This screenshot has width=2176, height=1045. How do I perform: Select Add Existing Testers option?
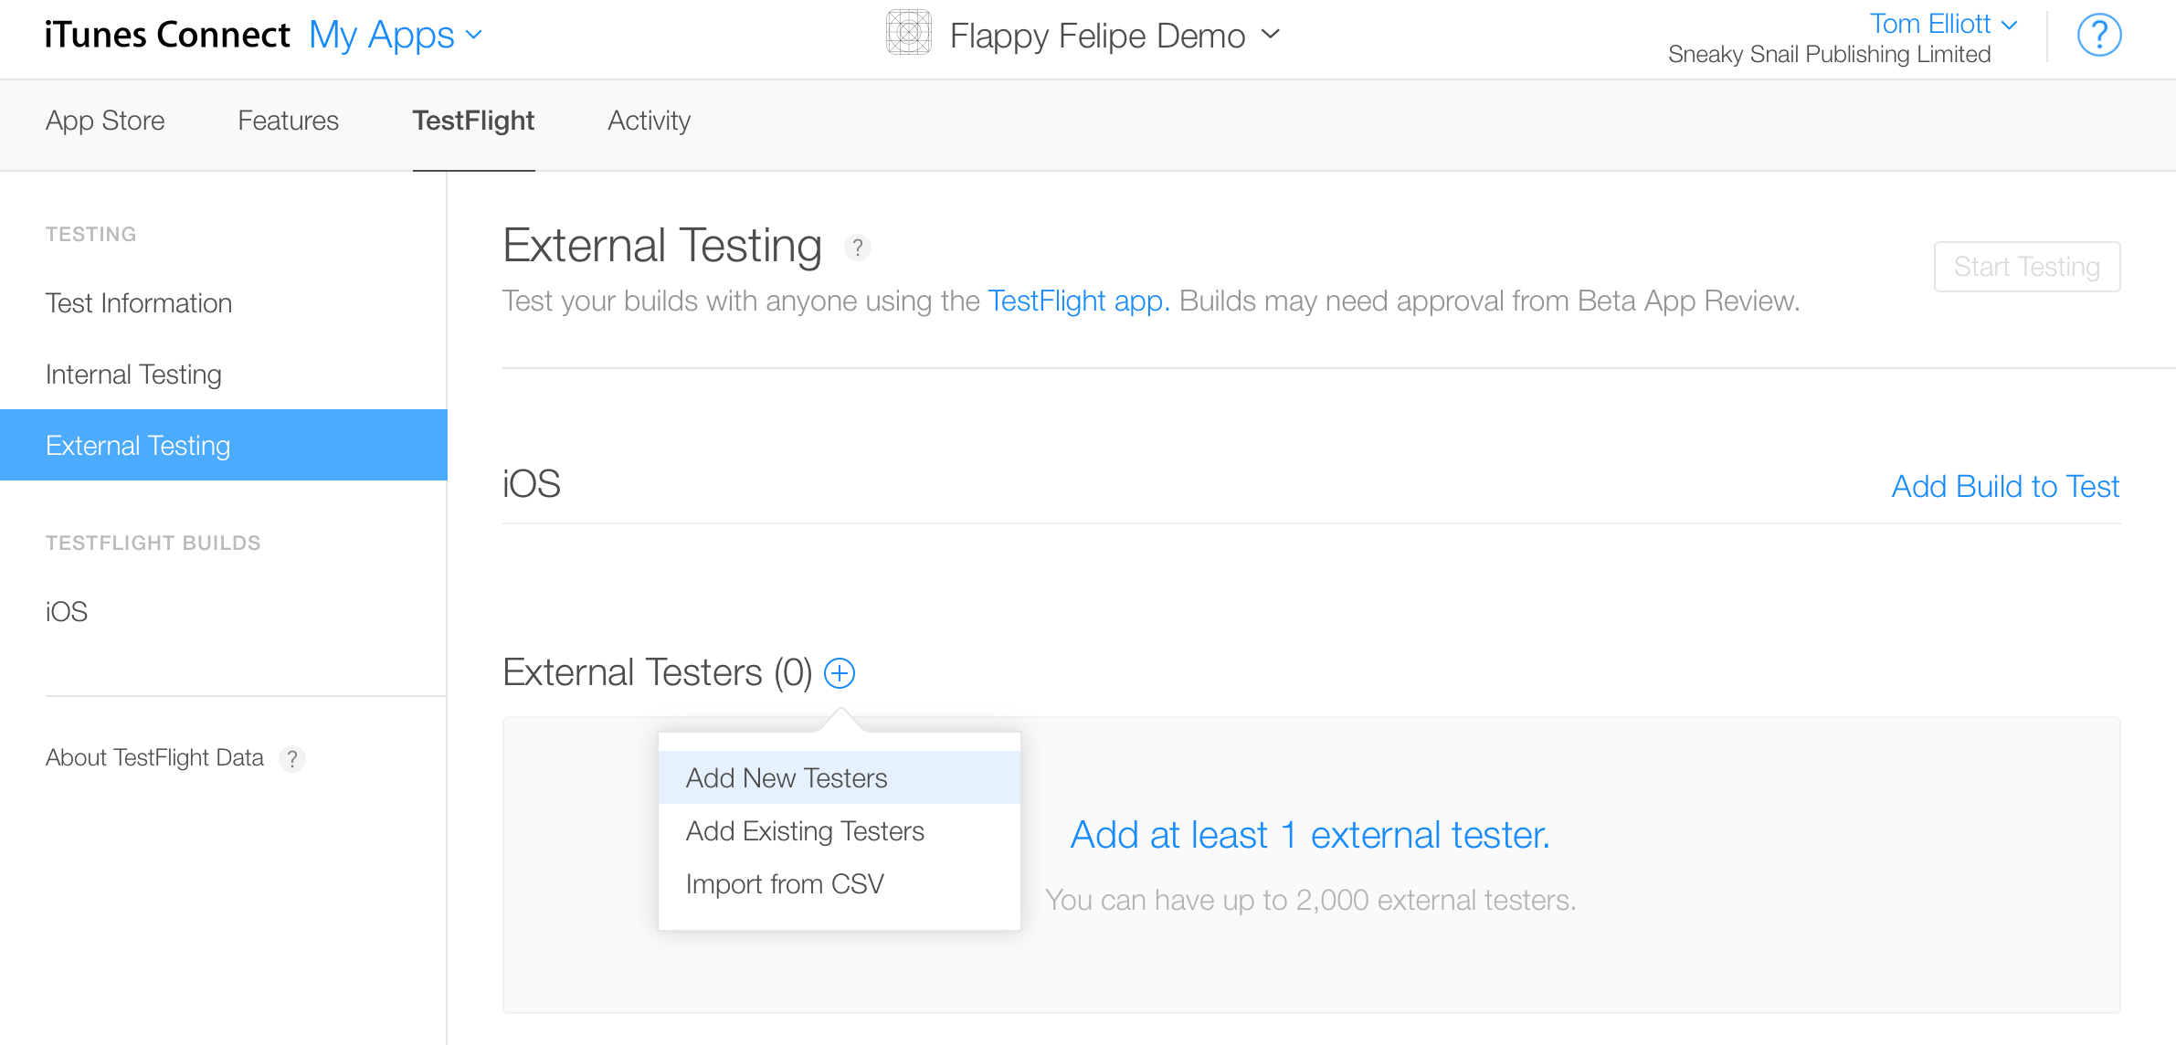805,830
